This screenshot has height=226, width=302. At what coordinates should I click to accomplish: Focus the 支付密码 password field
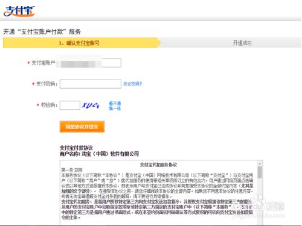tap(91, 84)
